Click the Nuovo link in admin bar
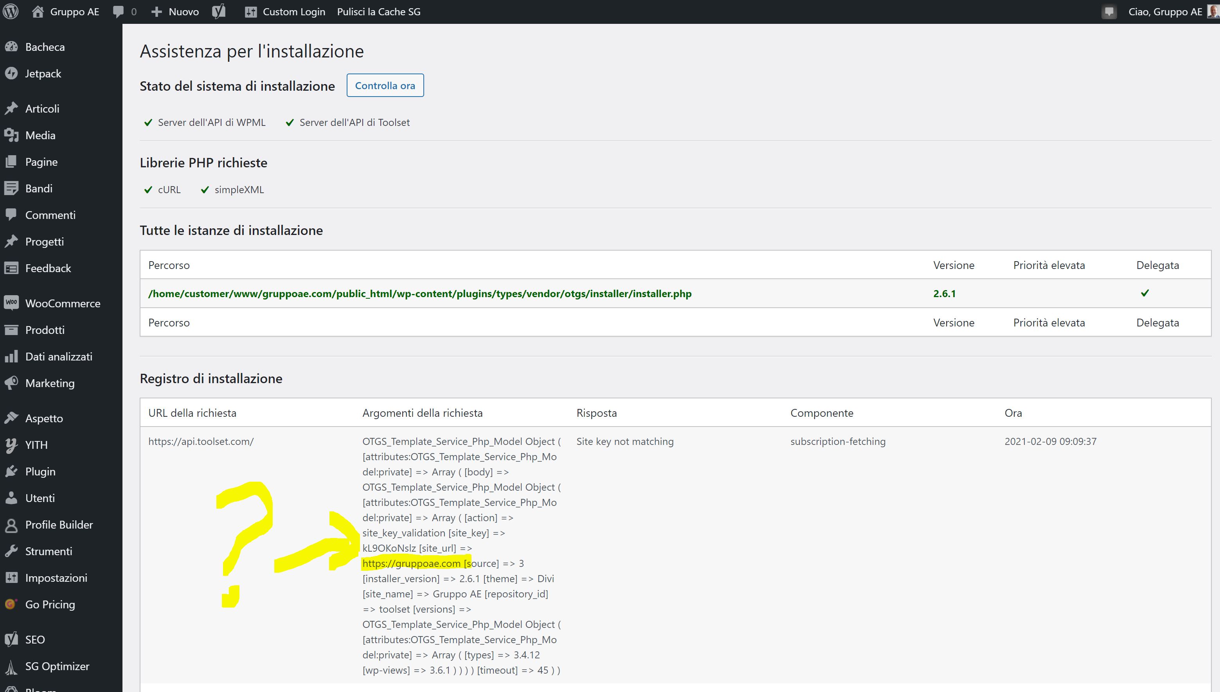1220x692 pixels. coord(184,12)
